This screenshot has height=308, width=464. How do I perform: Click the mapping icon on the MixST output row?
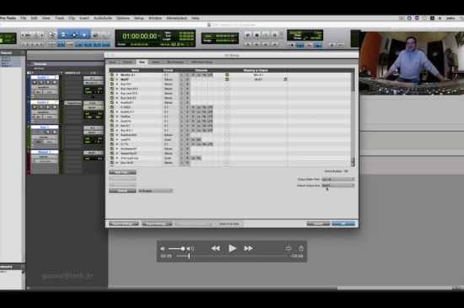285,79
